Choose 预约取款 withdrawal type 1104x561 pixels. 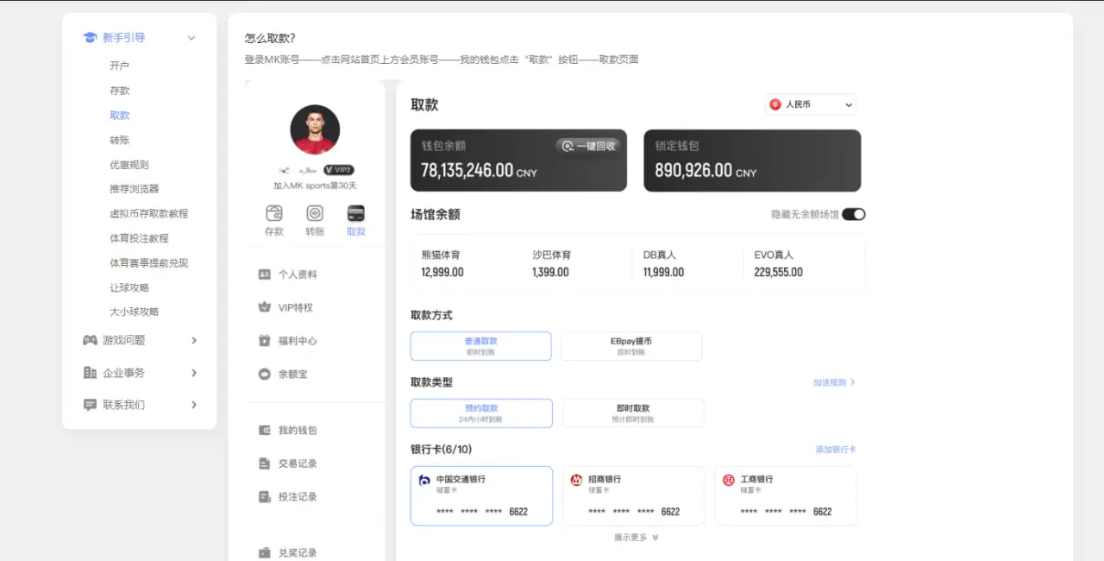[481, 413]
